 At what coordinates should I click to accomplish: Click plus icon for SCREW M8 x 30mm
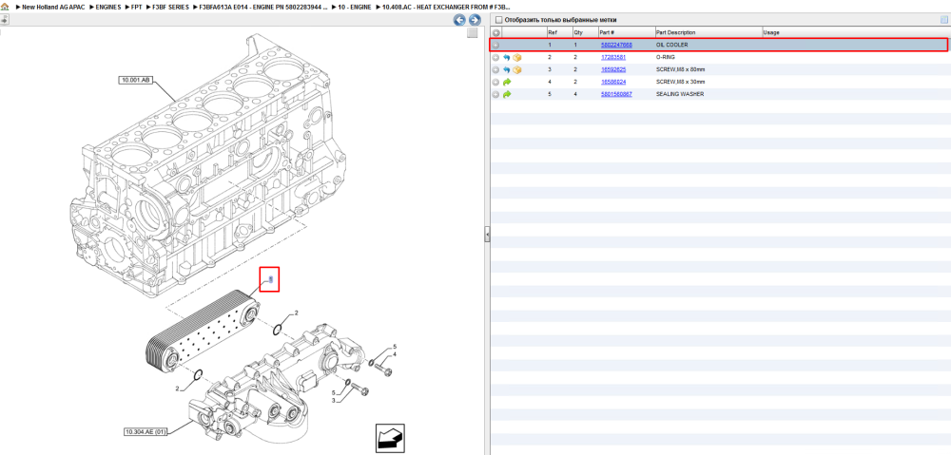pos(496,82)
